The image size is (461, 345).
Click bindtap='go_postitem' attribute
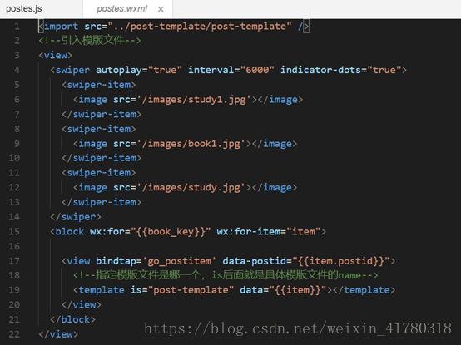tap(156, 261)
